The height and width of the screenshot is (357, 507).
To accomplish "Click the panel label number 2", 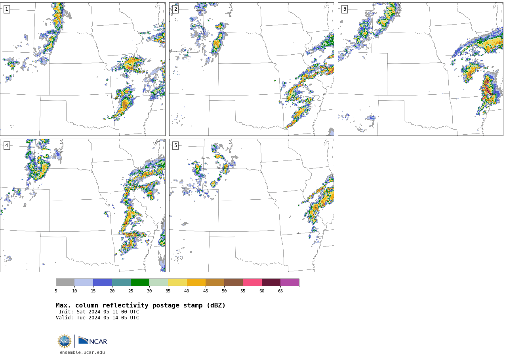I will click(175, 9).
